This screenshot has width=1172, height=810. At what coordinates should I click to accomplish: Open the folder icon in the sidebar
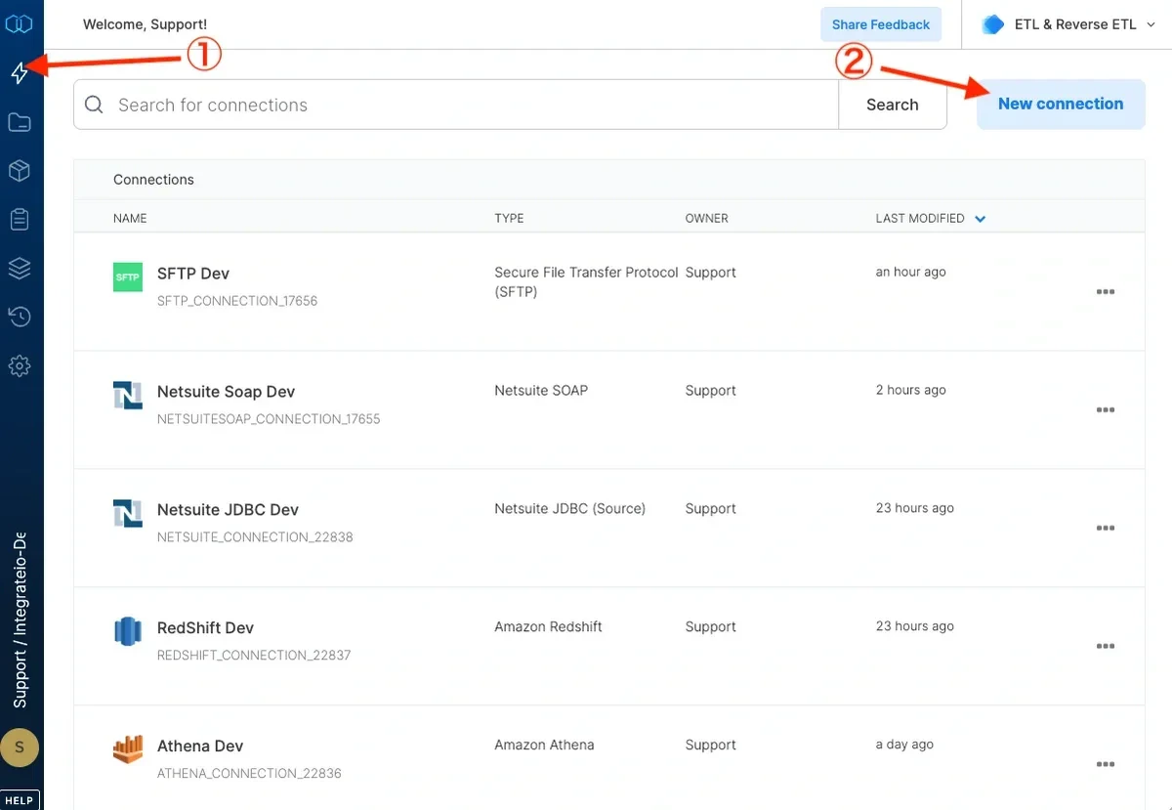point(21,121)
